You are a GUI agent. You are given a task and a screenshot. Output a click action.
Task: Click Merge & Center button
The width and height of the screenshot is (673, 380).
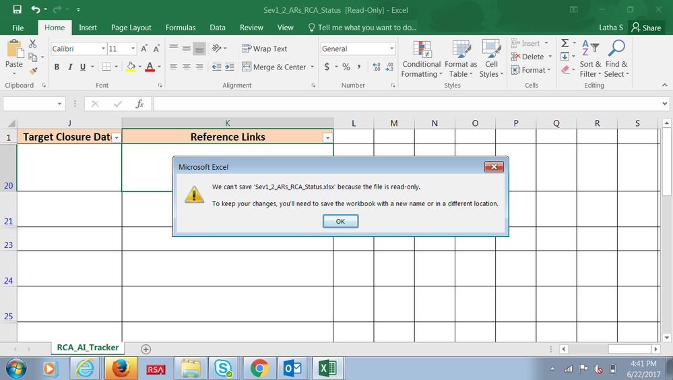[274, 67]
